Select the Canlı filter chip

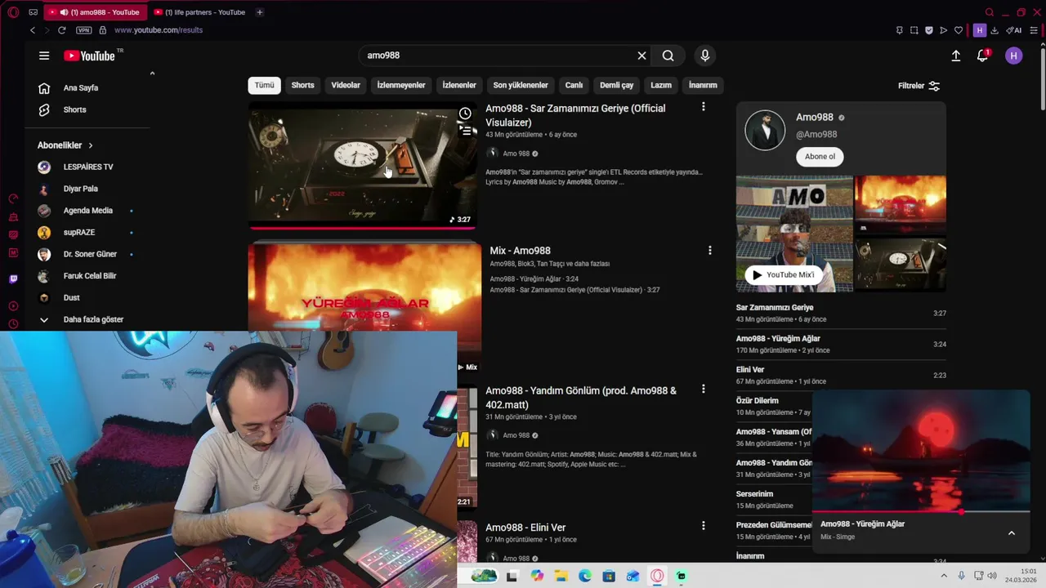574,85
